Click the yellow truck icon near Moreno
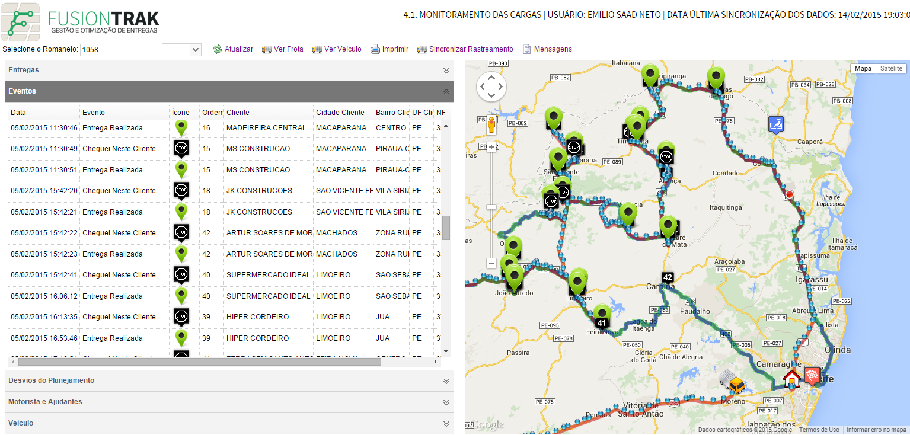Viewport: 910px width, 435px height. (733, 382)
